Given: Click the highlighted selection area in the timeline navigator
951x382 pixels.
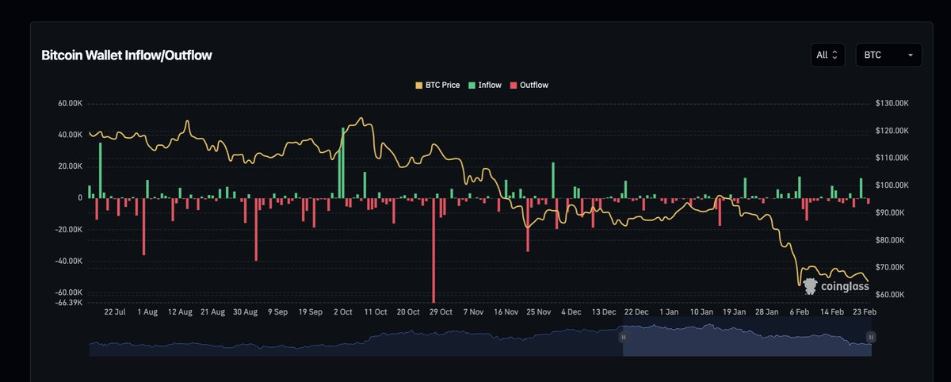Looking at the screenshot, I should point(745,341).
